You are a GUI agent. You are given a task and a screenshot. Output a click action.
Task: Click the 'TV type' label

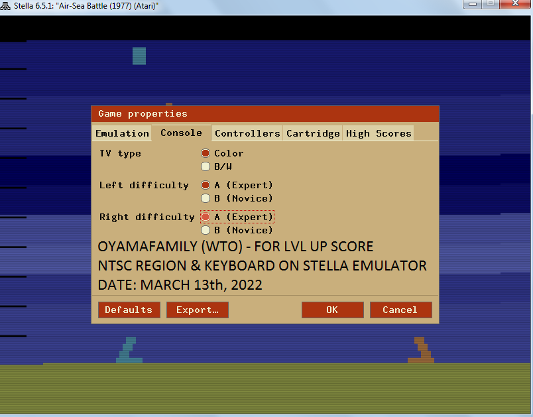[120, 153]
